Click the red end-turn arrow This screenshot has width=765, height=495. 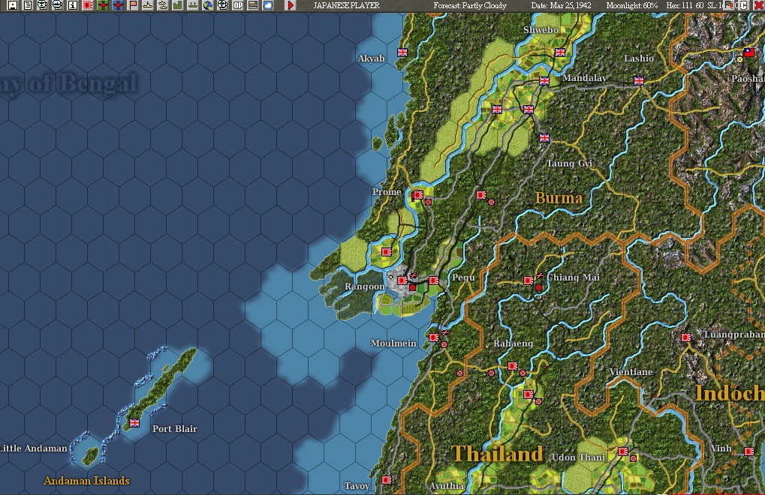[x=291, y=5]
